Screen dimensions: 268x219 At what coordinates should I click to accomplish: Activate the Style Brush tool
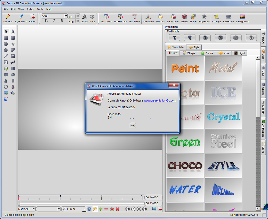[21, 18]
